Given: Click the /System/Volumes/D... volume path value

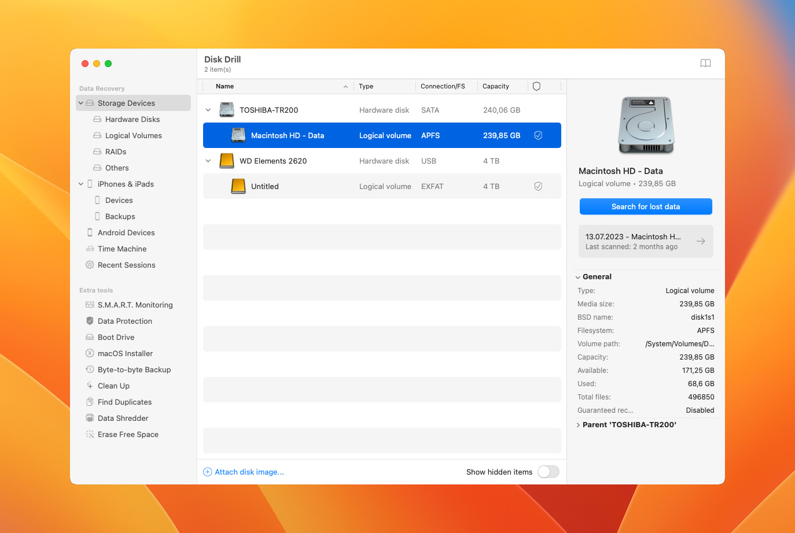Looking at the screenshot, I should click(x=680, y=344).
